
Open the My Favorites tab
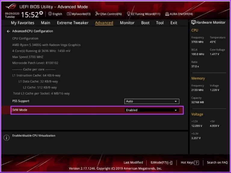[x=23, y=23]
